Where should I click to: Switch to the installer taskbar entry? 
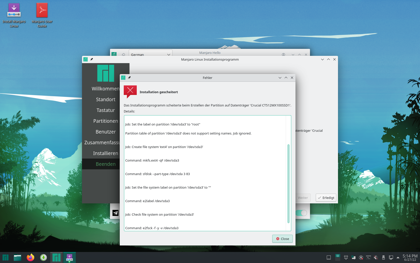pos(69,257)
